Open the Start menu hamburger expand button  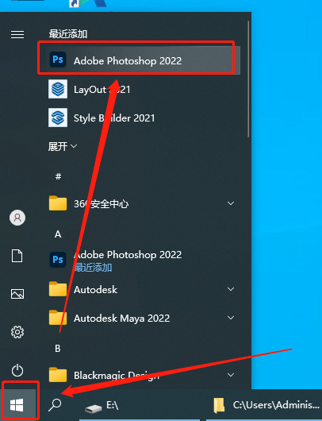coord(17,35)
